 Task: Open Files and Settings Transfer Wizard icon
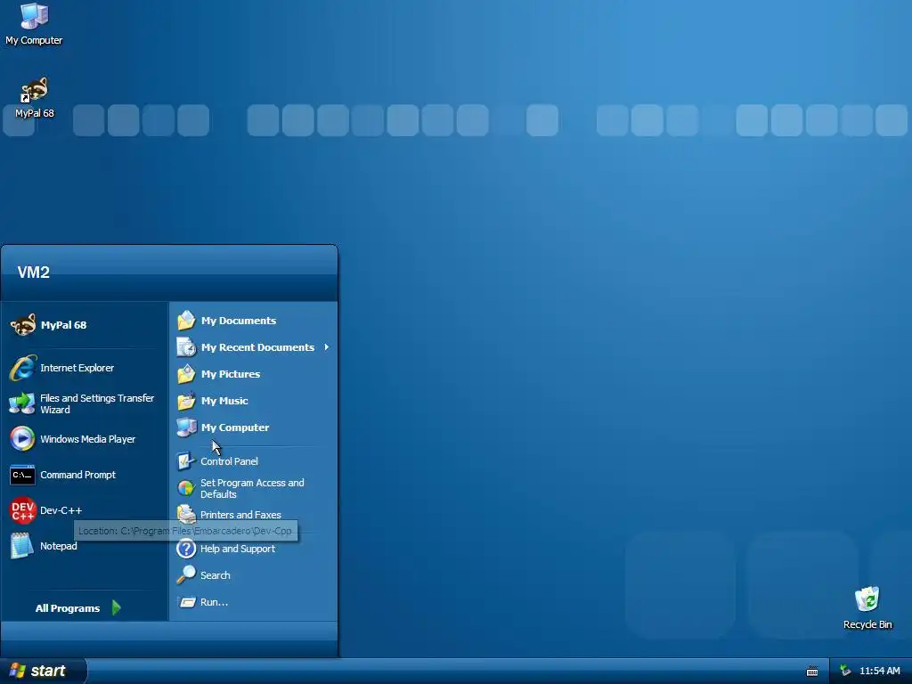click(x=22, y=403)
